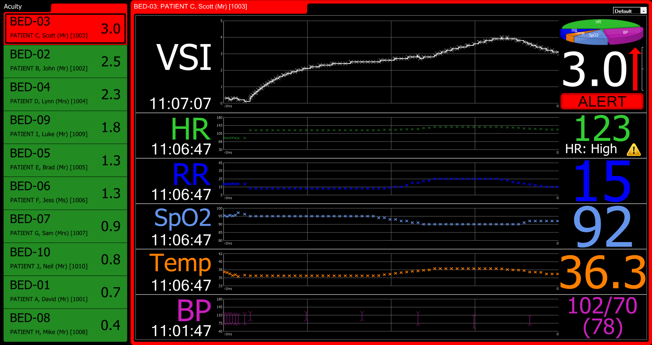652x345 pixels.
Task: Click the HR trend graph
Action: click(391, 134)
